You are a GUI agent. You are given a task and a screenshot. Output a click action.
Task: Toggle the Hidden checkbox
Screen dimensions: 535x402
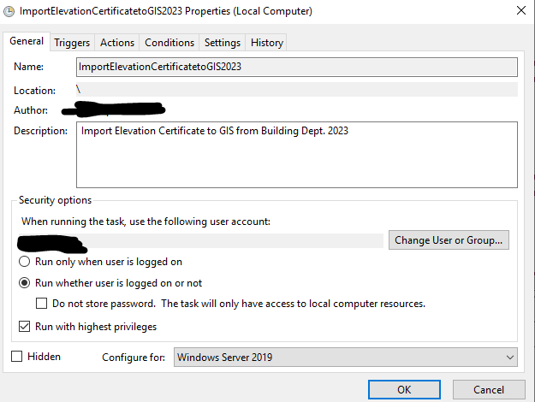click(x=17, y=356)
